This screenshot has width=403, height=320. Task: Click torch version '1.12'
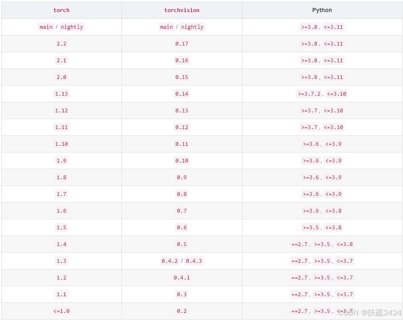point(61,111)
